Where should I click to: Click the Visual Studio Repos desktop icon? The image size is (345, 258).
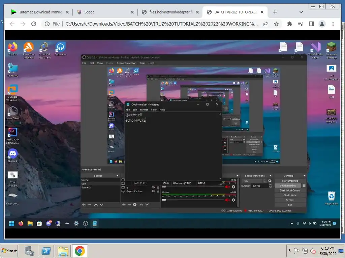point(315,50)
